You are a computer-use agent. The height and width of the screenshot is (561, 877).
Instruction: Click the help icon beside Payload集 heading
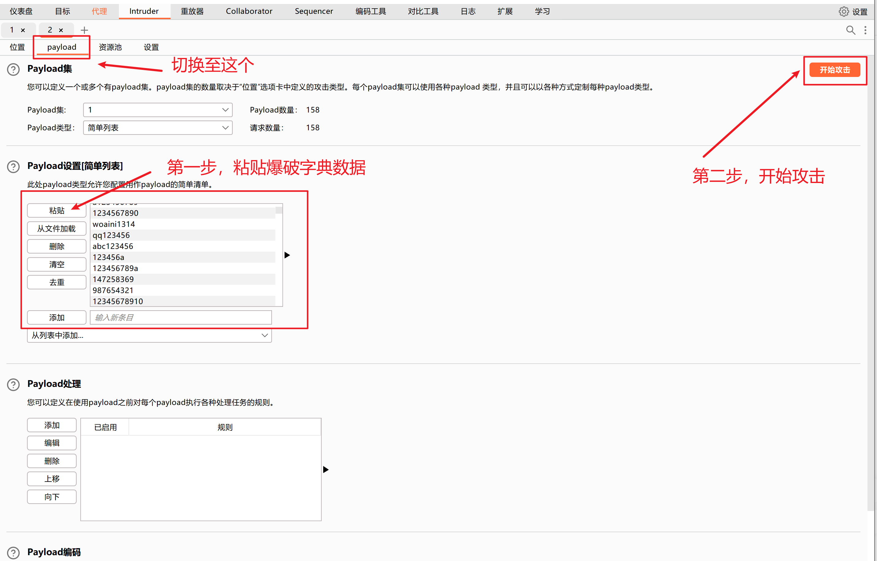tap(13, 69)
